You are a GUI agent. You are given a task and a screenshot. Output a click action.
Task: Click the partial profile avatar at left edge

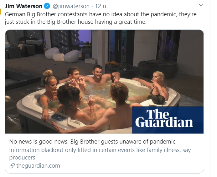(0, 11)
